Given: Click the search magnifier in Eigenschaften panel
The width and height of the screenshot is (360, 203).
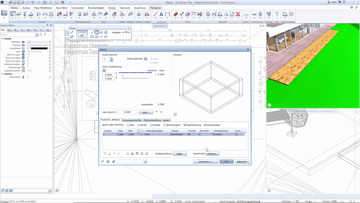Looking at the screenshot, I should pos(41,35).
